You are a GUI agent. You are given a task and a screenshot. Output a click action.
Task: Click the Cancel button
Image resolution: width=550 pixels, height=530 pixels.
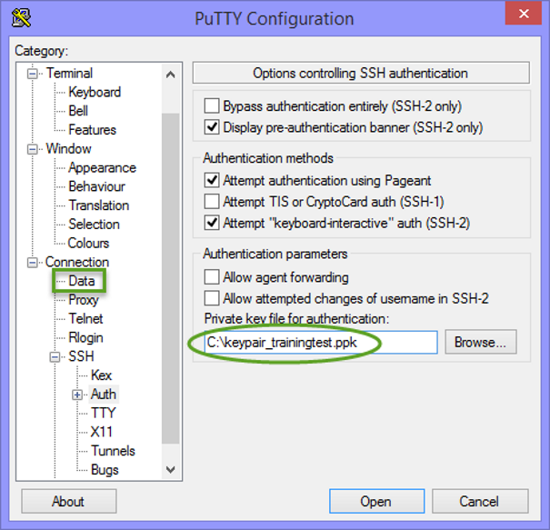(x=480, y=501)
